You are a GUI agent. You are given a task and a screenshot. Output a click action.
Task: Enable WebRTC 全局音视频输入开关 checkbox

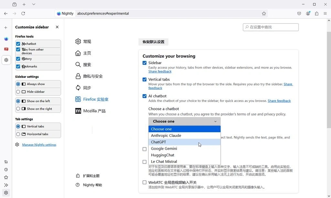pos(144,183)
